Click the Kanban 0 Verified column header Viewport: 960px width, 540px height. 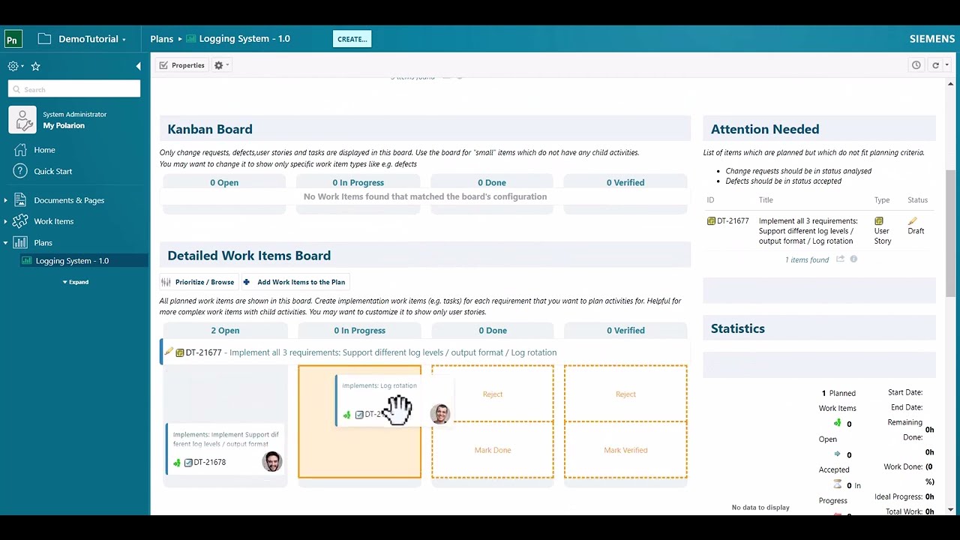click(x=625, y=182)
